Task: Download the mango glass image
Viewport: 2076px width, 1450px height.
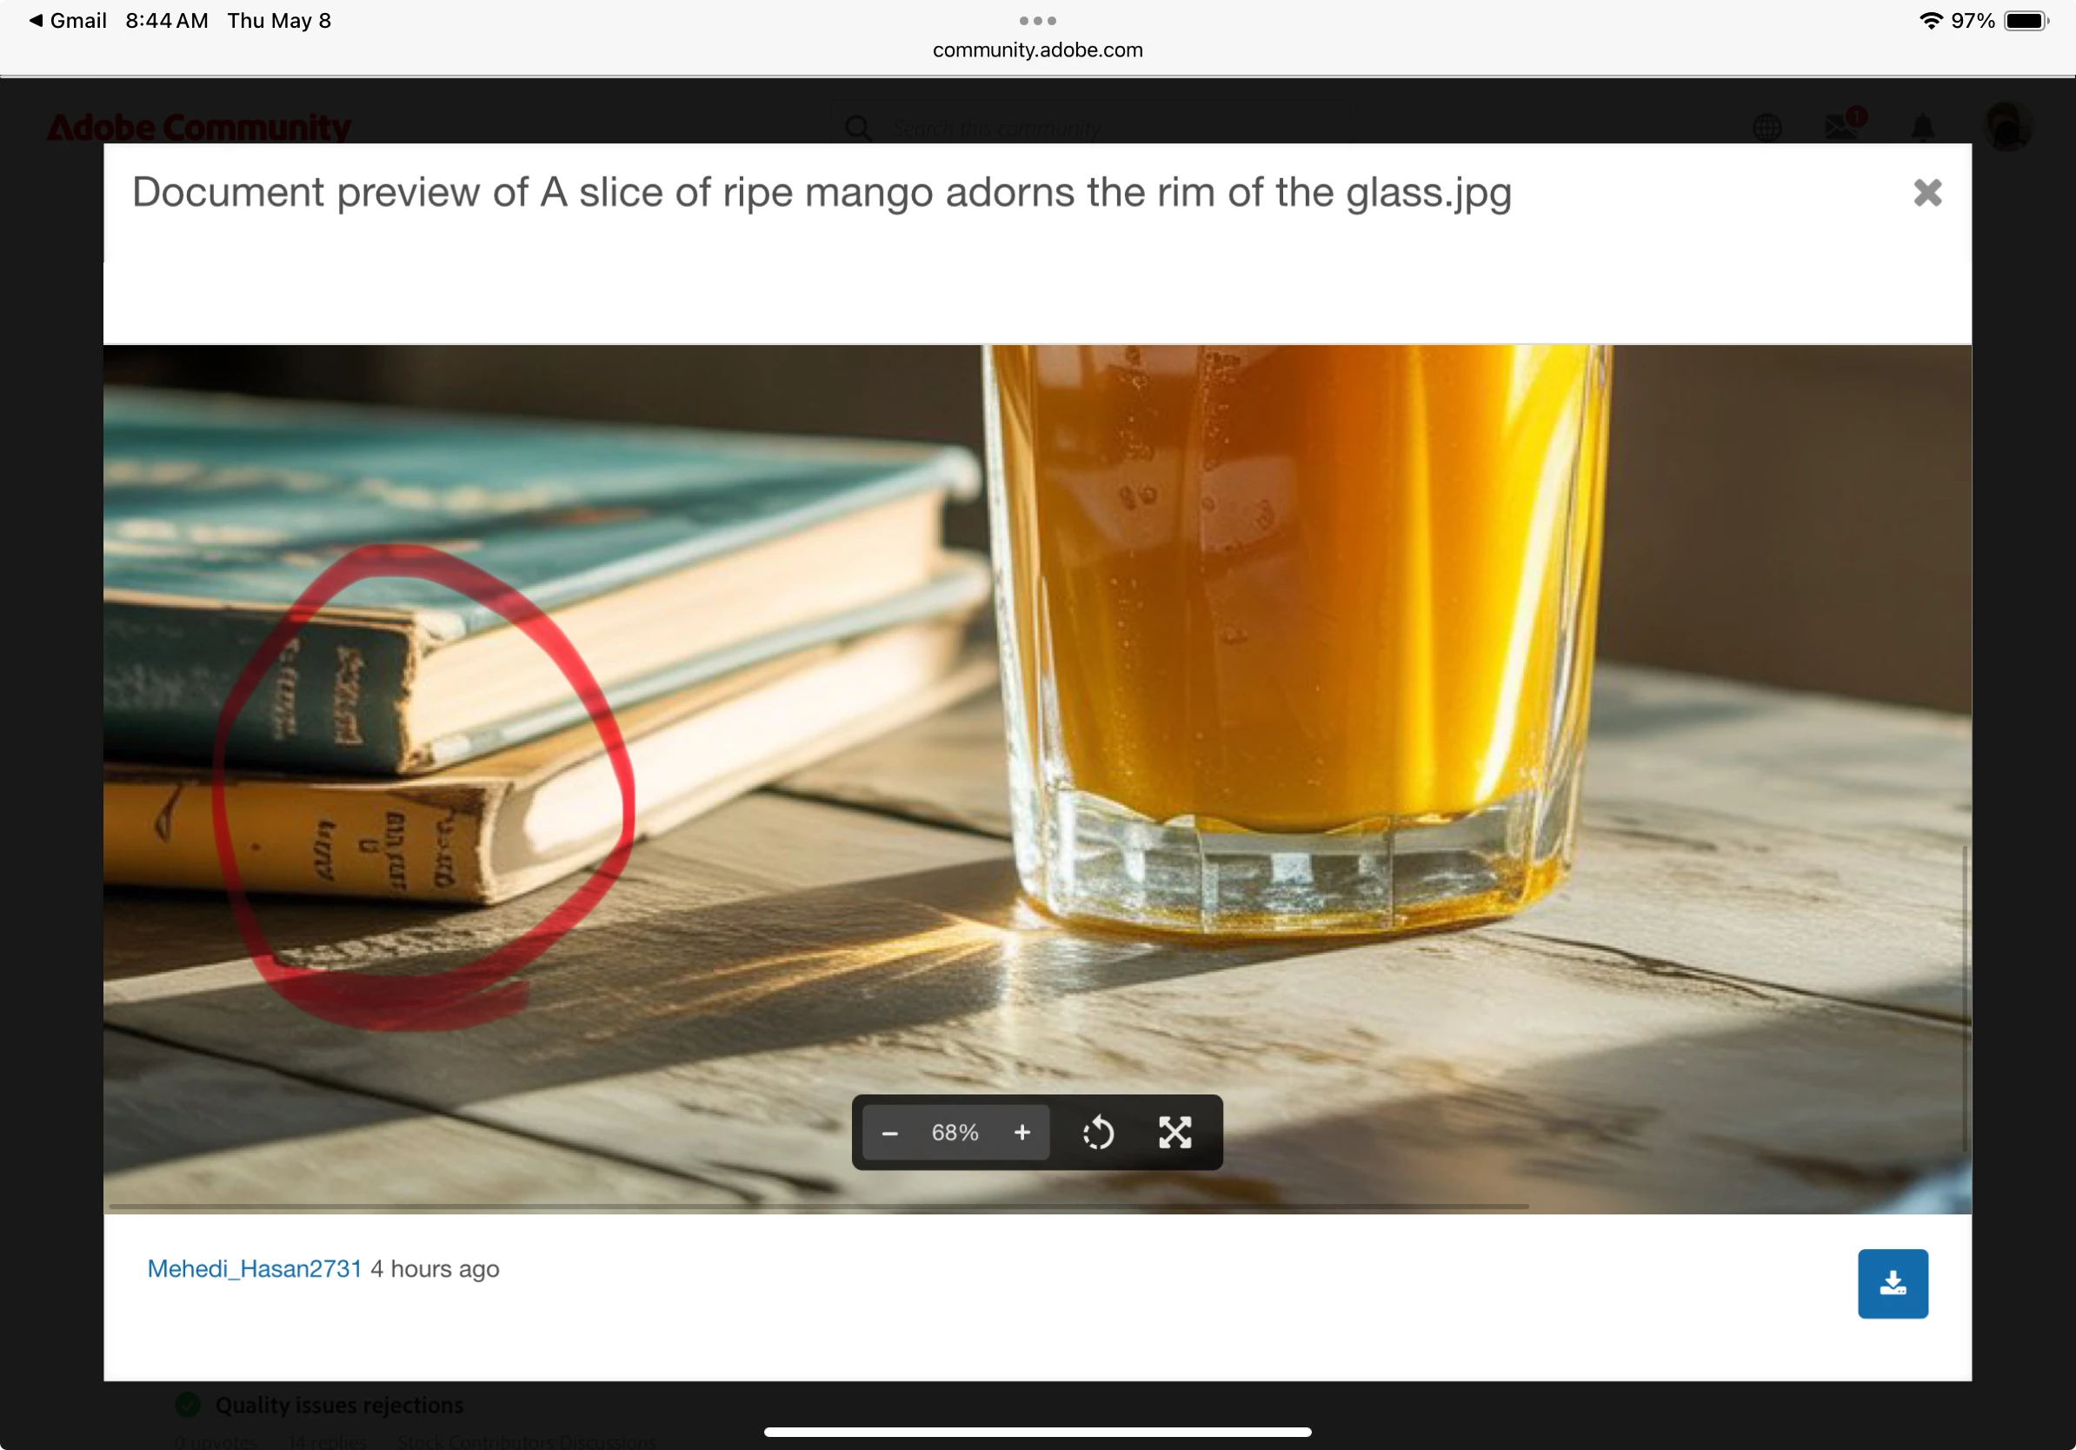Action: pos(1893,1283)
